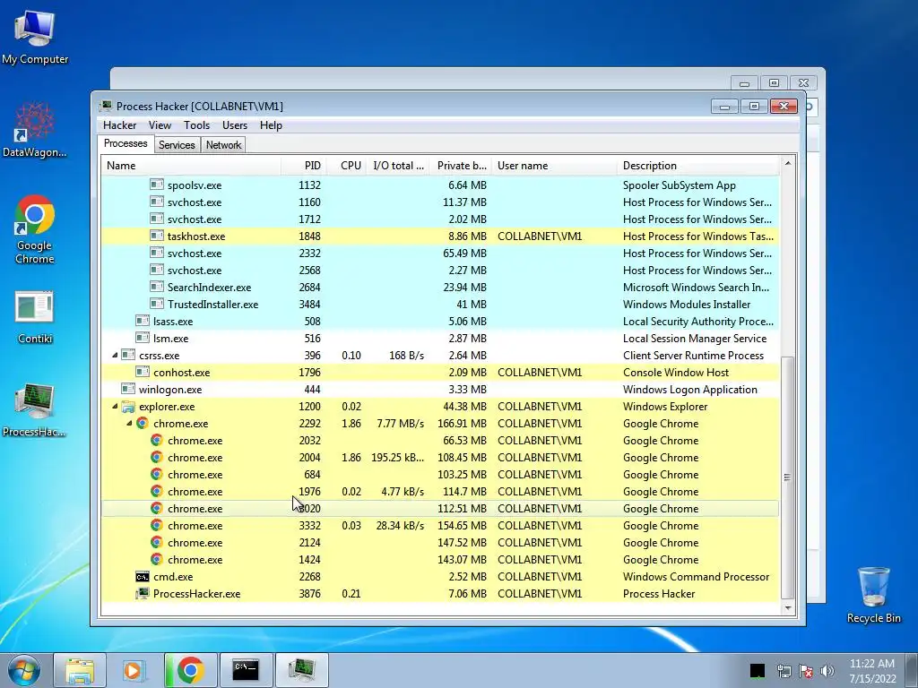Click the cmd.exe process icon
Screen dimensions: 918x688
[143, 577]
